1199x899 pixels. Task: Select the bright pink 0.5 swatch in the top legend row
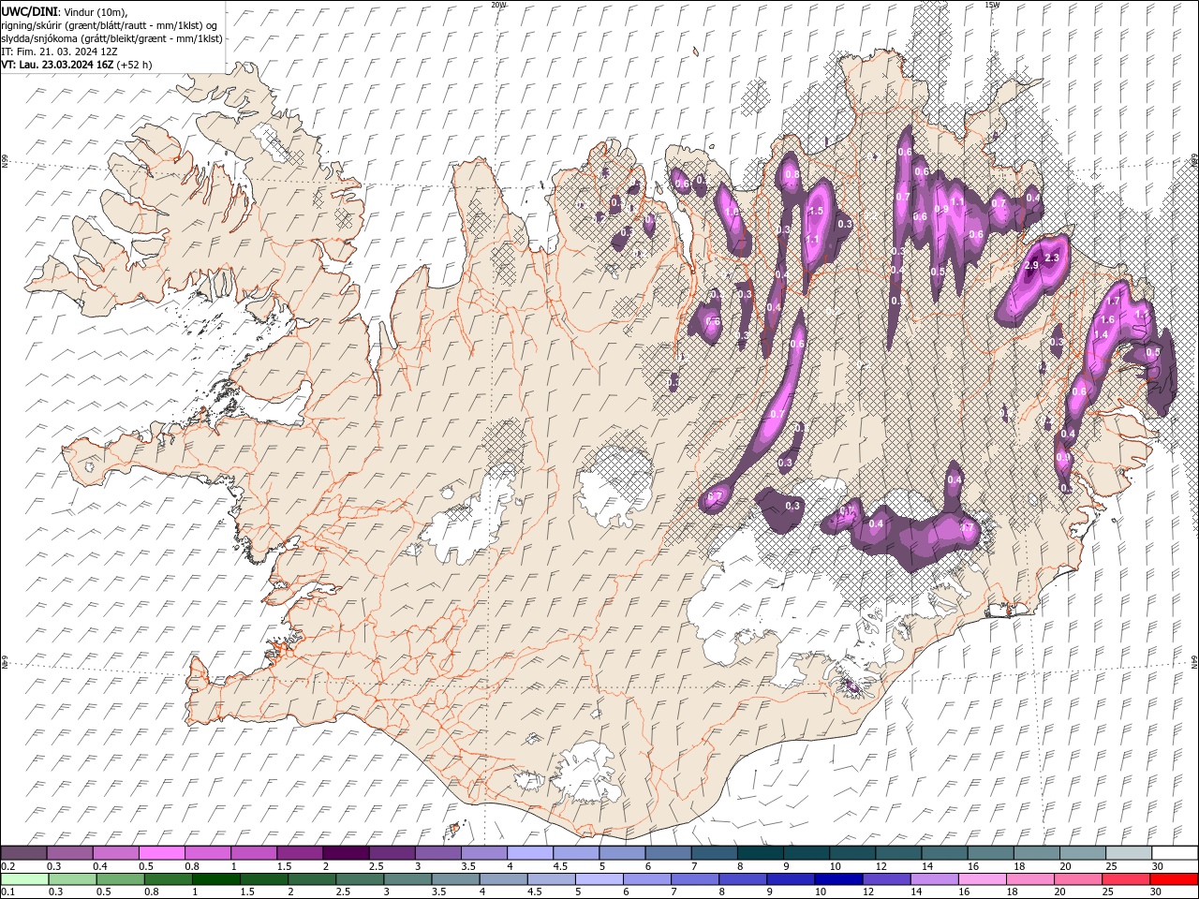coord(161,853)
